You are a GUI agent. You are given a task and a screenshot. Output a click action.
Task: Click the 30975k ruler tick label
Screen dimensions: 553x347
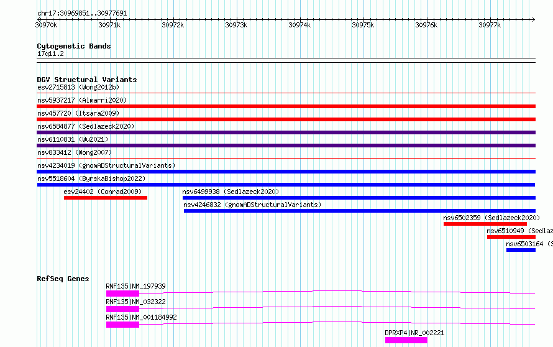[363, 25]
